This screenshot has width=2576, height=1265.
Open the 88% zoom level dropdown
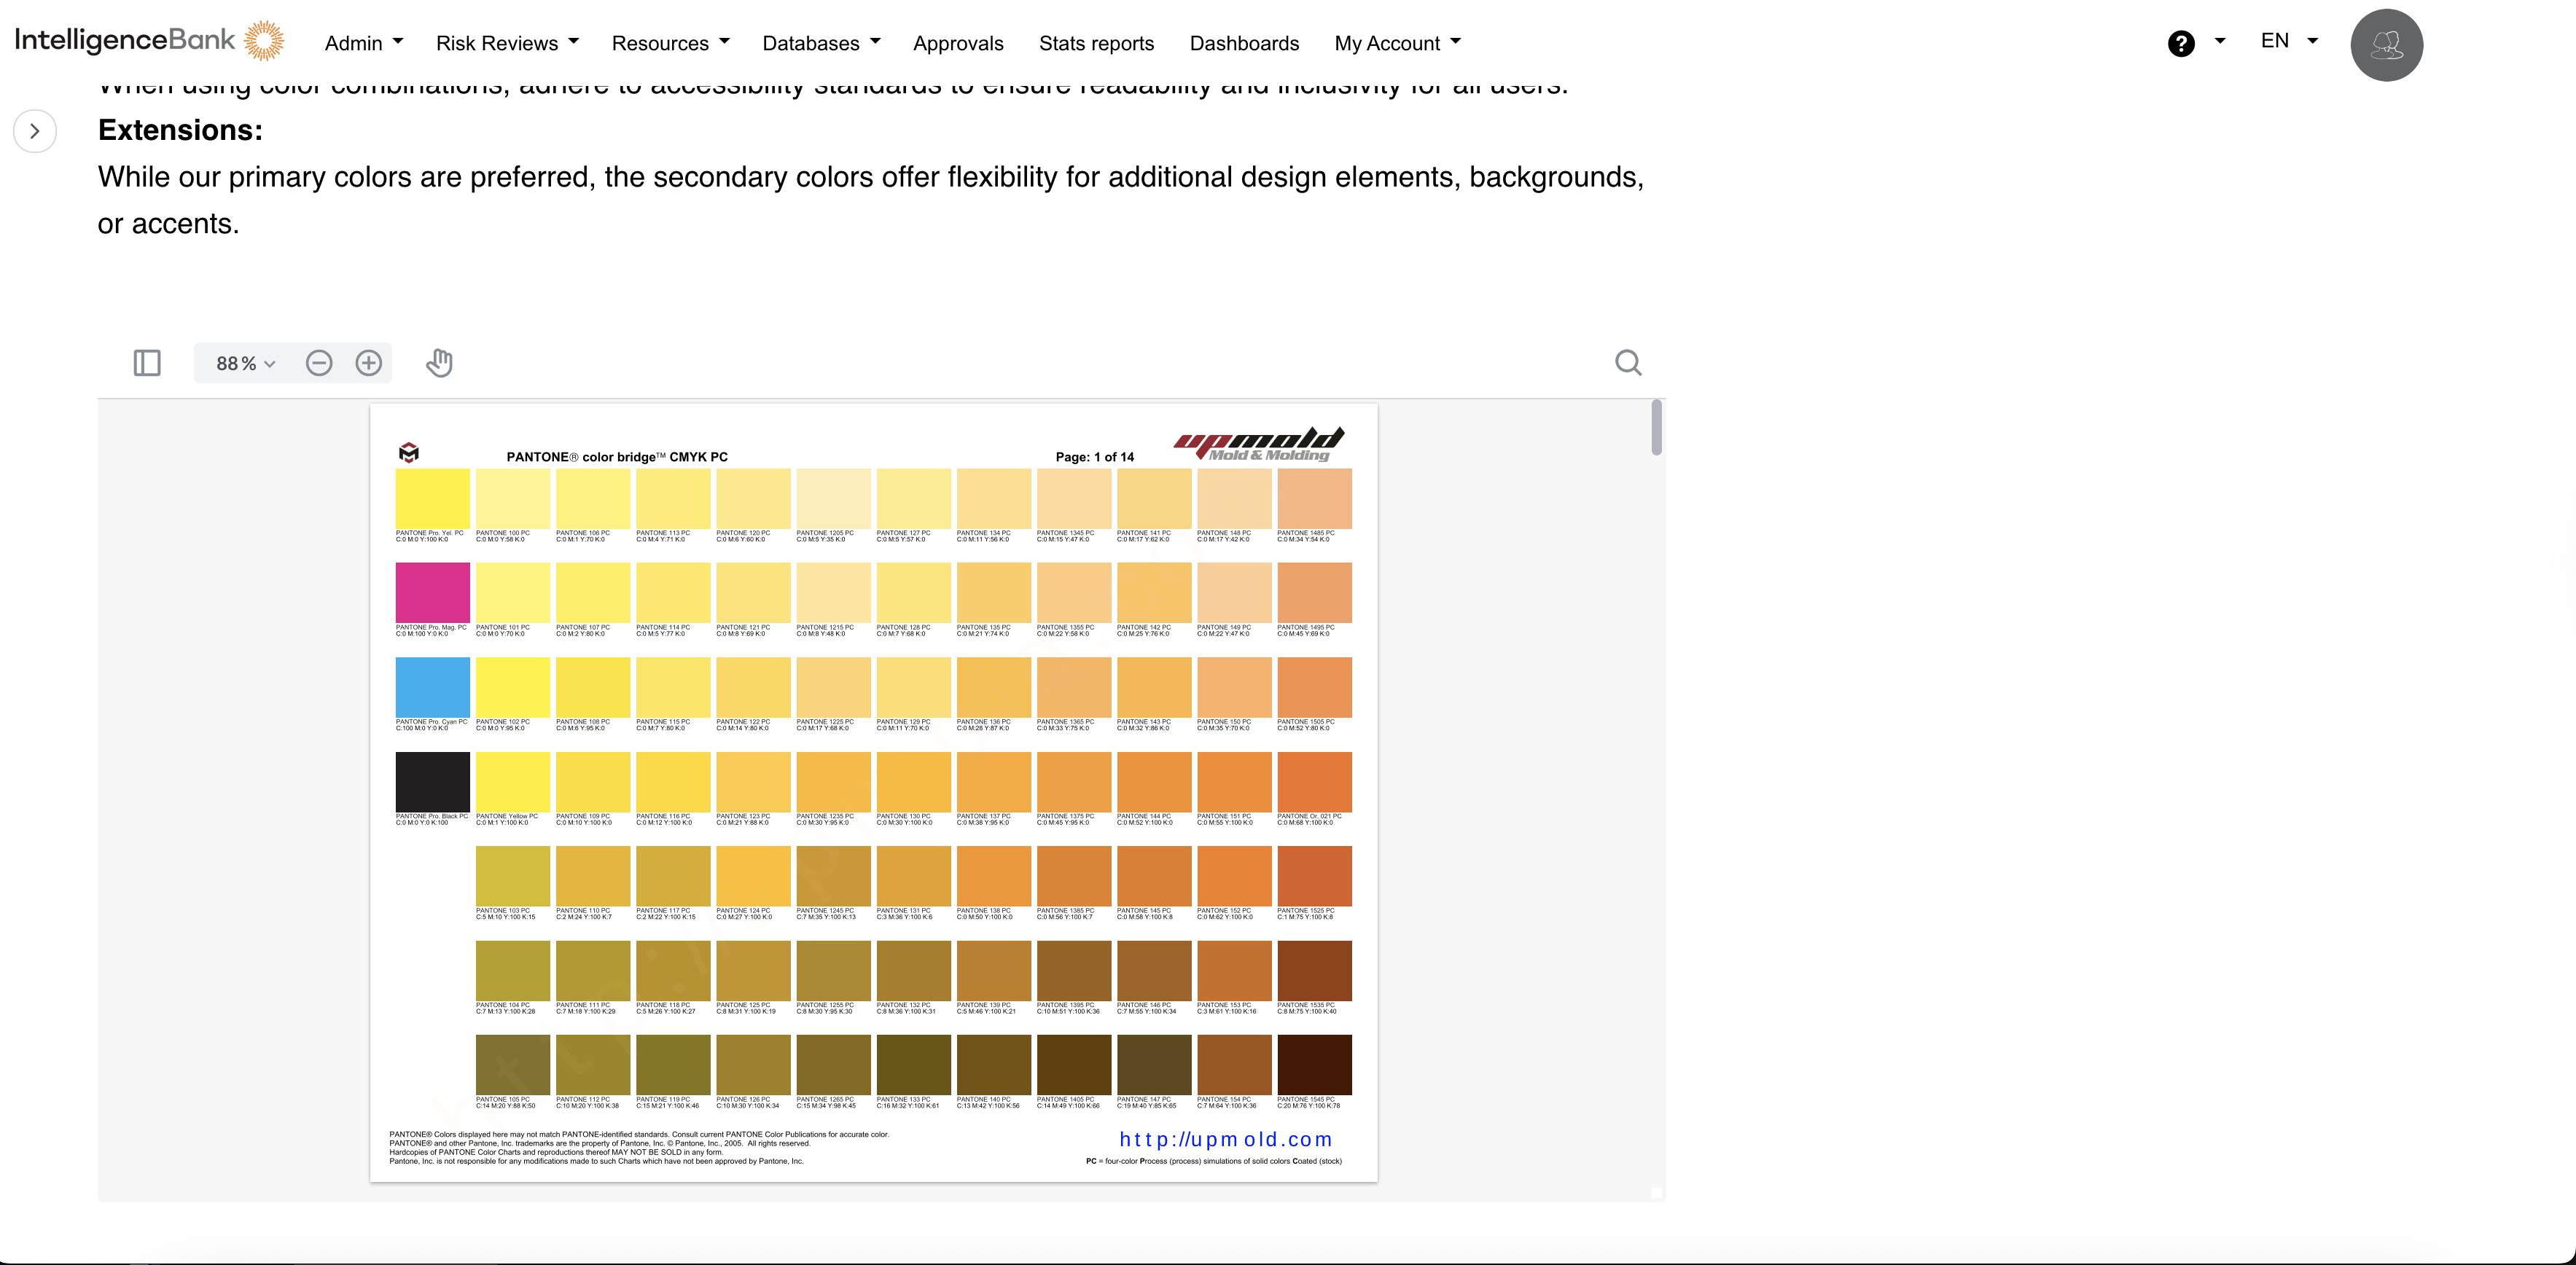click(245, 363)
